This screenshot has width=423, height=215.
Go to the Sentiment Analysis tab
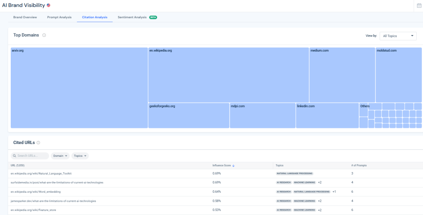(x=132, y=17)
